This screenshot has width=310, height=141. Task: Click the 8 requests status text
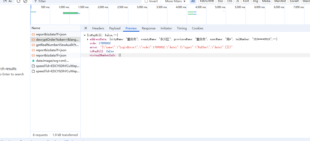pos(40,135)
